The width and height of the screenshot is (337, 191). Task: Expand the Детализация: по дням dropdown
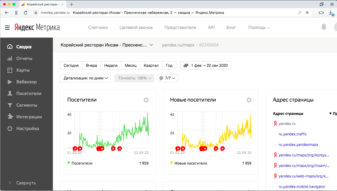click(x=85, y=78)
